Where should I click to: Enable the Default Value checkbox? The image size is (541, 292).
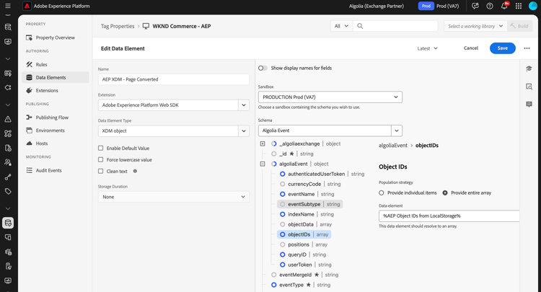pos(101,149)
